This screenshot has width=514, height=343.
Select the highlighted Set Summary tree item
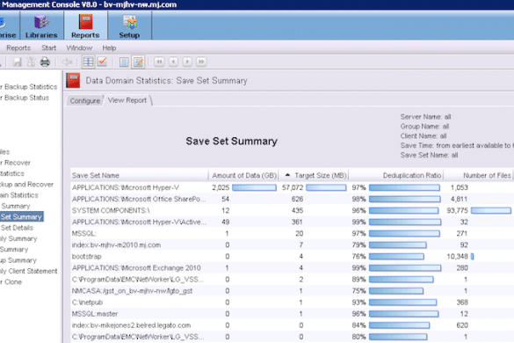[x=21, y=216]
